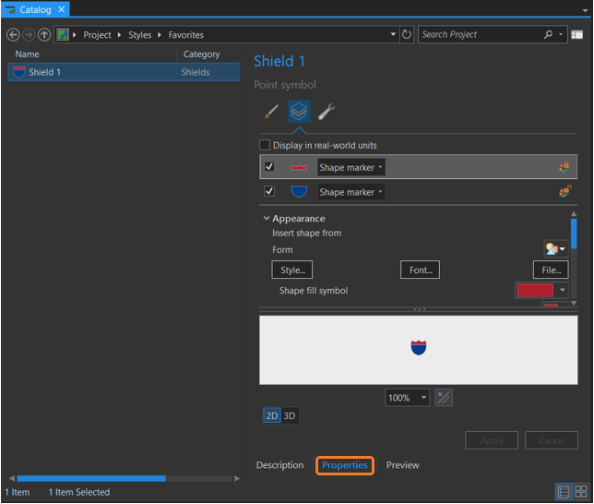Toggle color lock on blue marker layer

[x=564, y=191]
